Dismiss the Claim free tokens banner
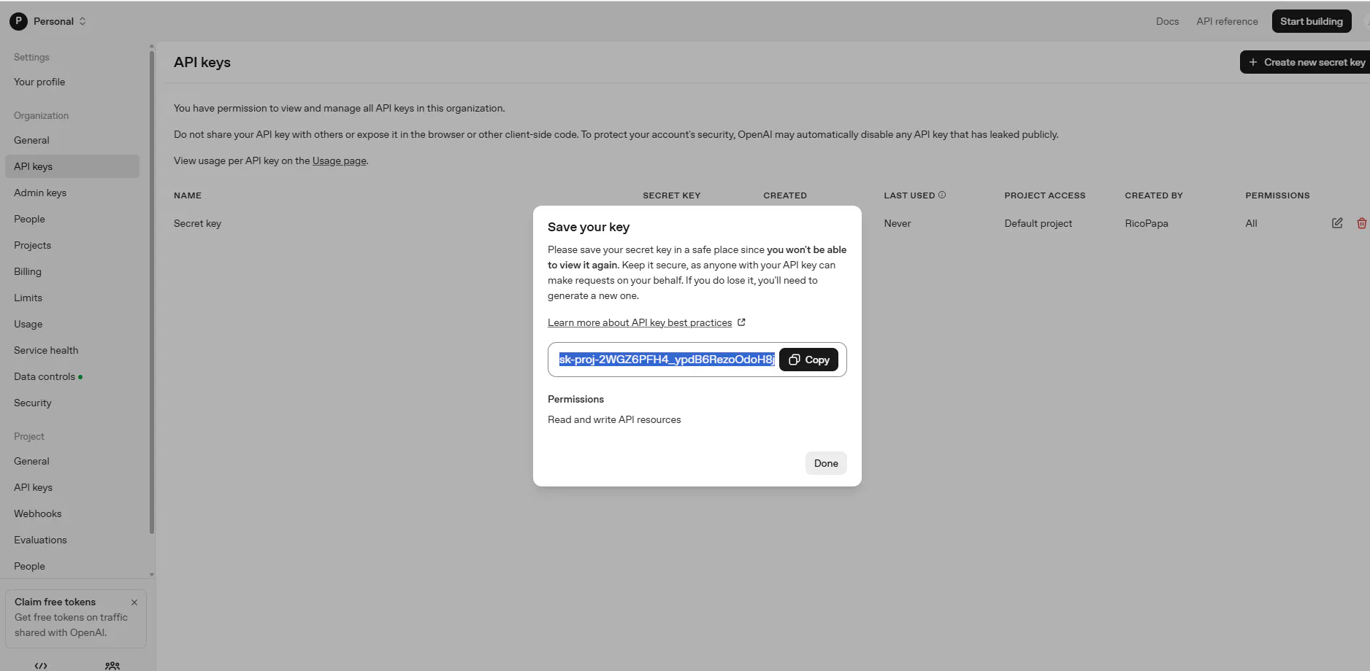Screen dimensions: 1370x671 [x=134, y=602]
